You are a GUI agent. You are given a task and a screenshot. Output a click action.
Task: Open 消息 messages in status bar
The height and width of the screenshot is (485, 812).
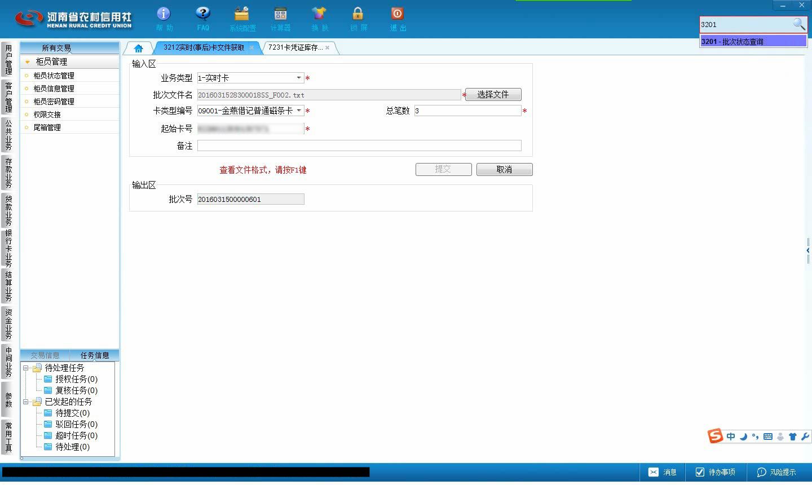(x=662, y=472)
